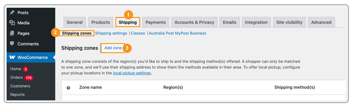Select the Shipping tab
The height and width of the screenshot is (107, 354).
pyautogui.click(x=128, y=22)
